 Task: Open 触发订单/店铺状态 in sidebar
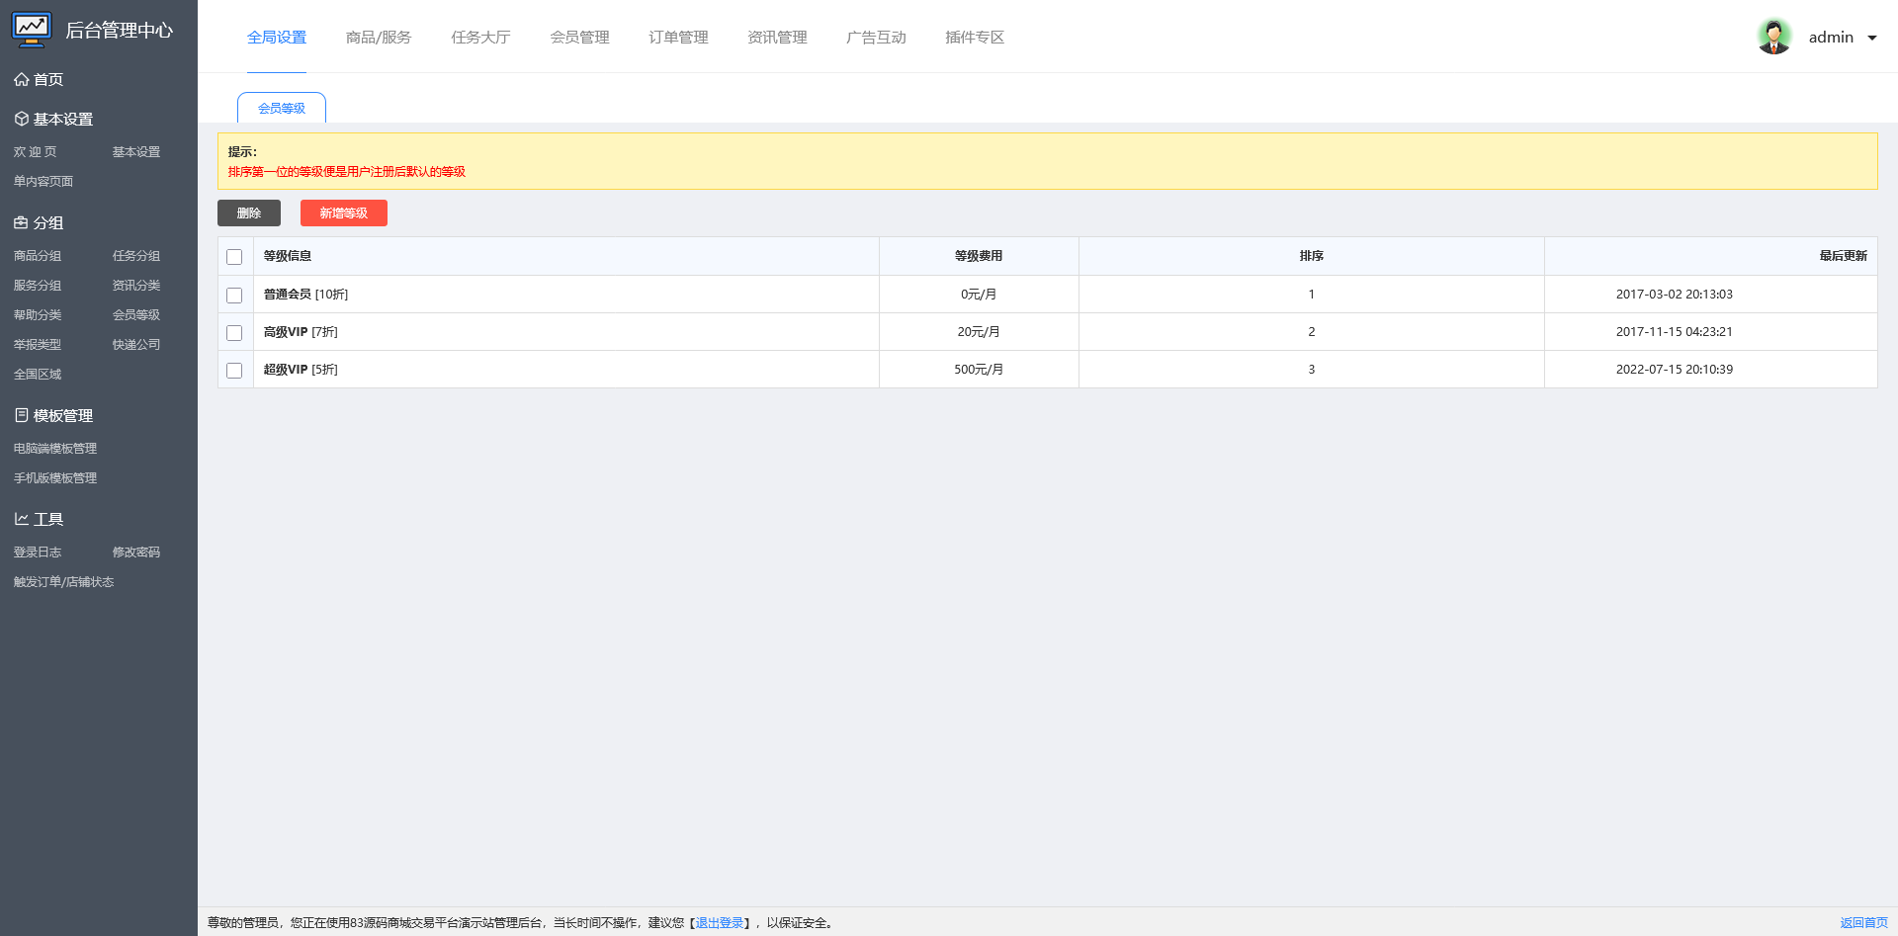tap(63, 582)
